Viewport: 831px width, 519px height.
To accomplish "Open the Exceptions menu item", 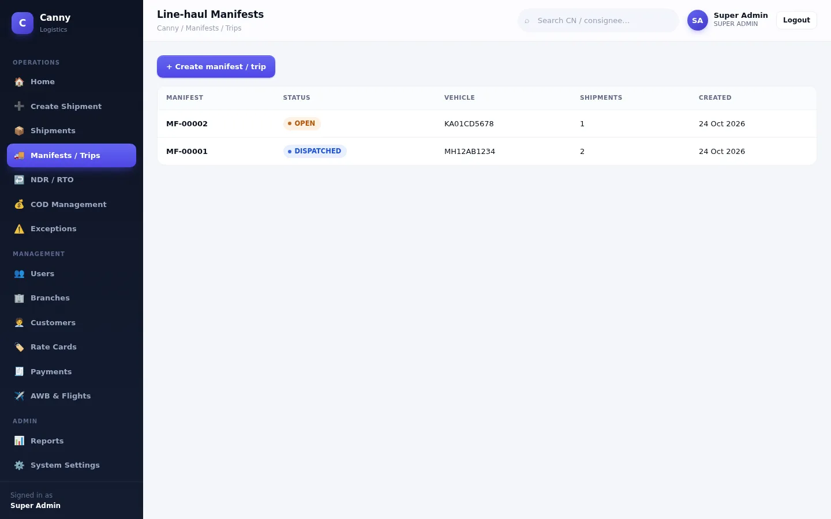I will (72, 229).
